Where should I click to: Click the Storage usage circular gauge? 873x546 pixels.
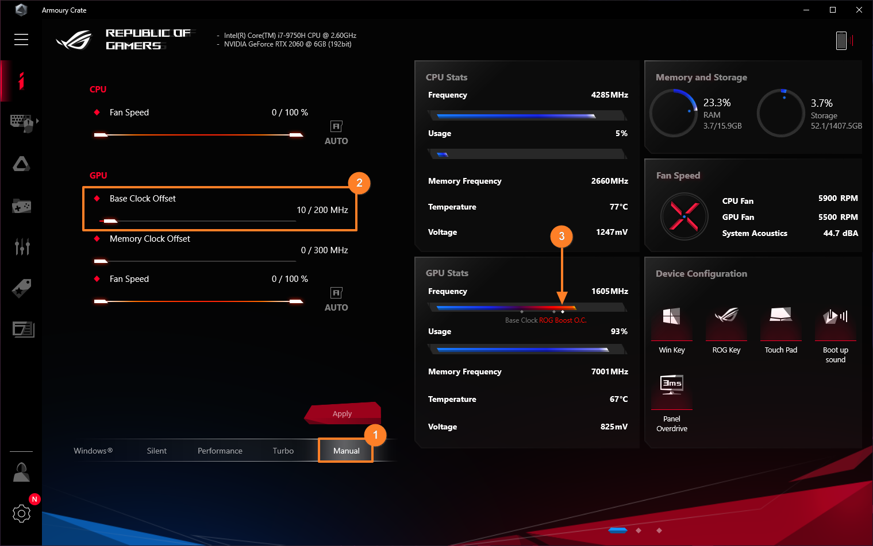pyautogui.click(x=780, y=113)
